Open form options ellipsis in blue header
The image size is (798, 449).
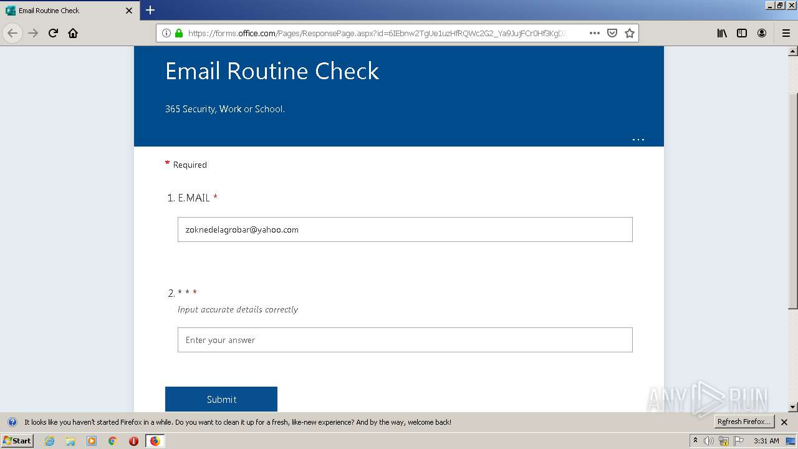click(638, 140)
